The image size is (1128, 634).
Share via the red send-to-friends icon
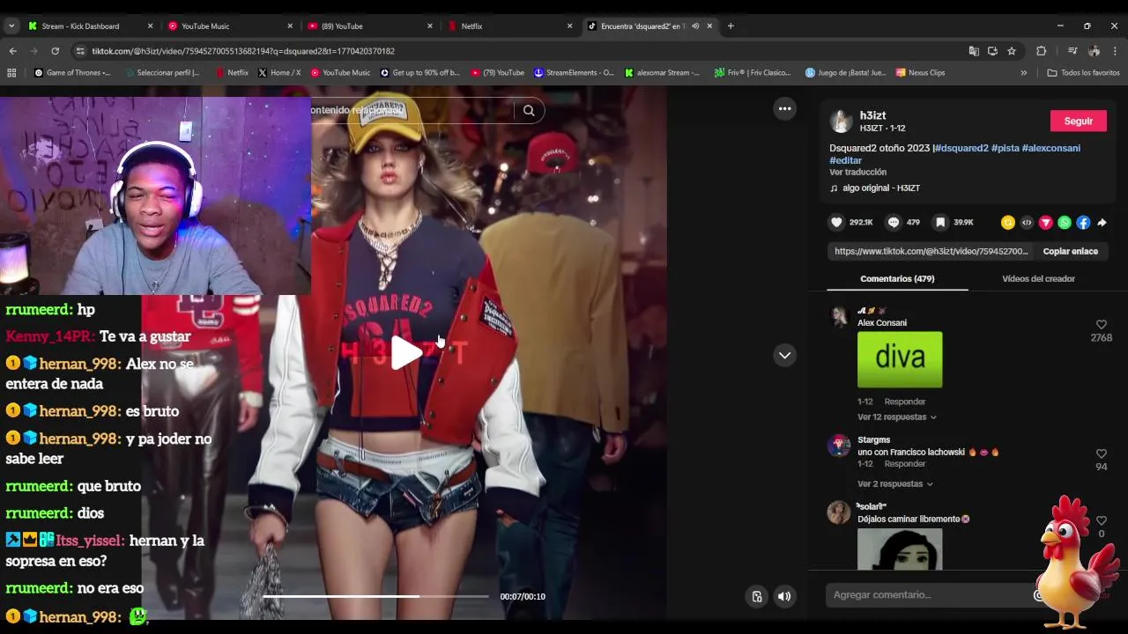coord(1046,223)
